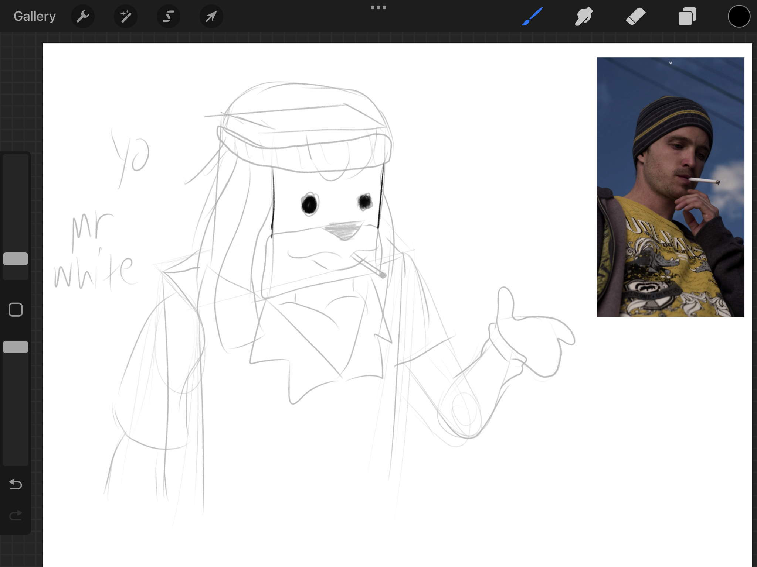Screen dimensions: 757x567
Task: Open the Adjustments magic wand menu
Action: [x=126, y=16]
